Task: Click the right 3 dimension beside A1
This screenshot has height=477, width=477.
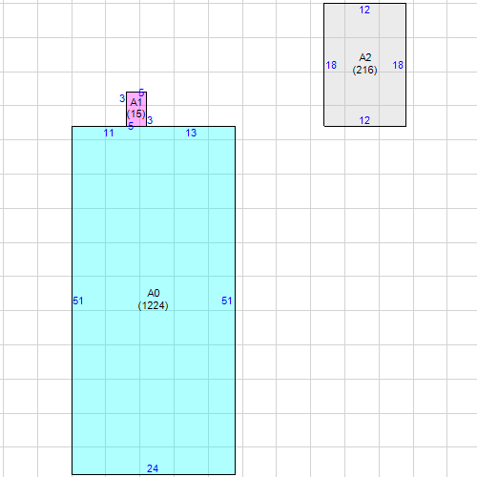Action: tap(150, 120)
